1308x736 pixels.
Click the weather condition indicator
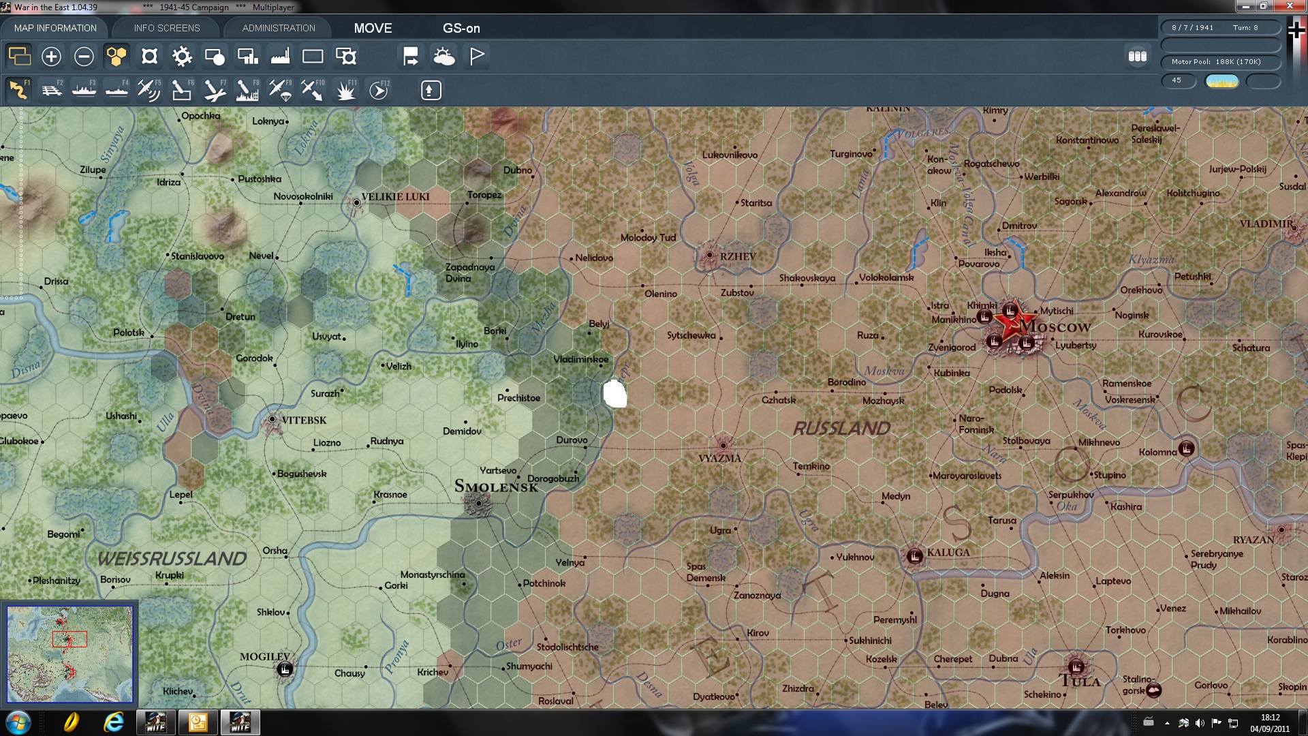click(1221, 81)
